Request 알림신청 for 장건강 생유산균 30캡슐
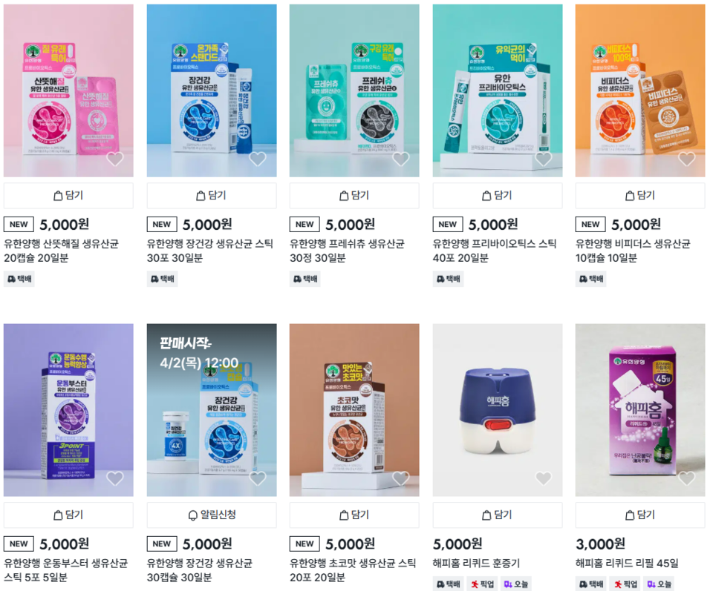713x591 pixels. (x=212, y=515)
